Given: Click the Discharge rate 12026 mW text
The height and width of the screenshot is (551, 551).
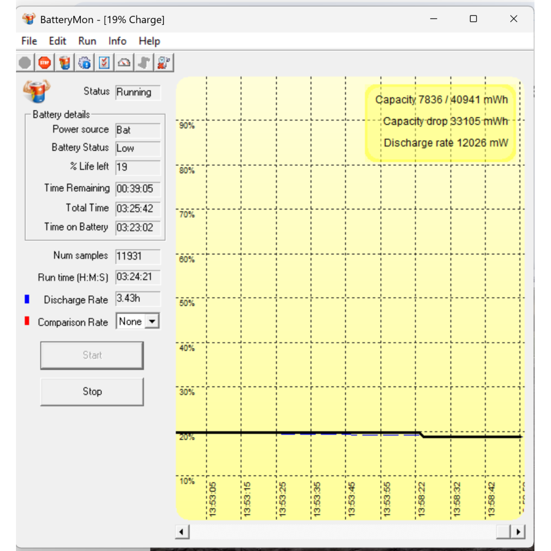Looking at the screenshot, I should click(x=446, y=143).
